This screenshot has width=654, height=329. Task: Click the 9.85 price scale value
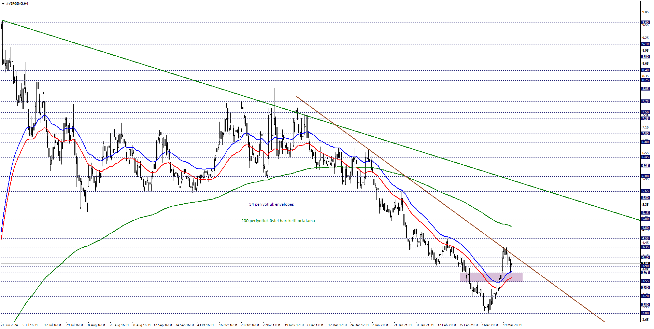645,12
